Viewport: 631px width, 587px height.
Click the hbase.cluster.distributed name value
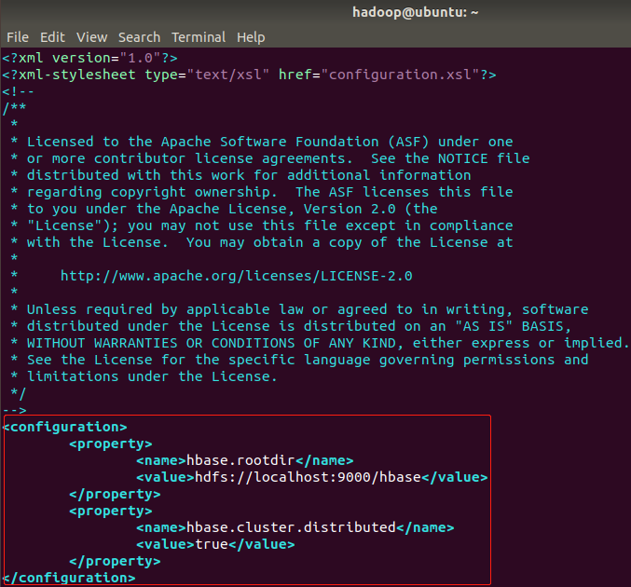pyautogui.click(x=291, y=527)
